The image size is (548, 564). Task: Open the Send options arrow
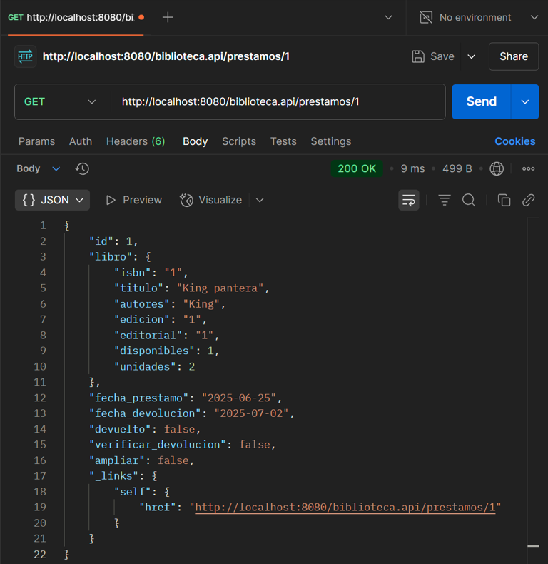(525, 102)
